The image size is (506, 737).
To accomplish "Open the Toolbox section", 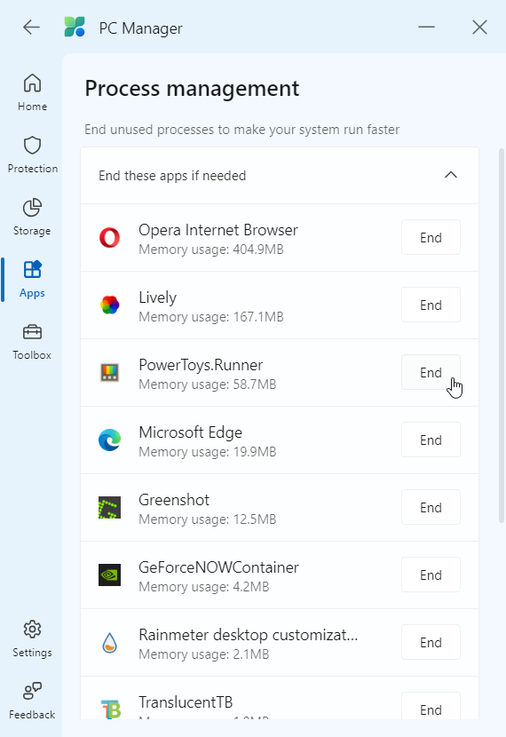I will 32,342.
